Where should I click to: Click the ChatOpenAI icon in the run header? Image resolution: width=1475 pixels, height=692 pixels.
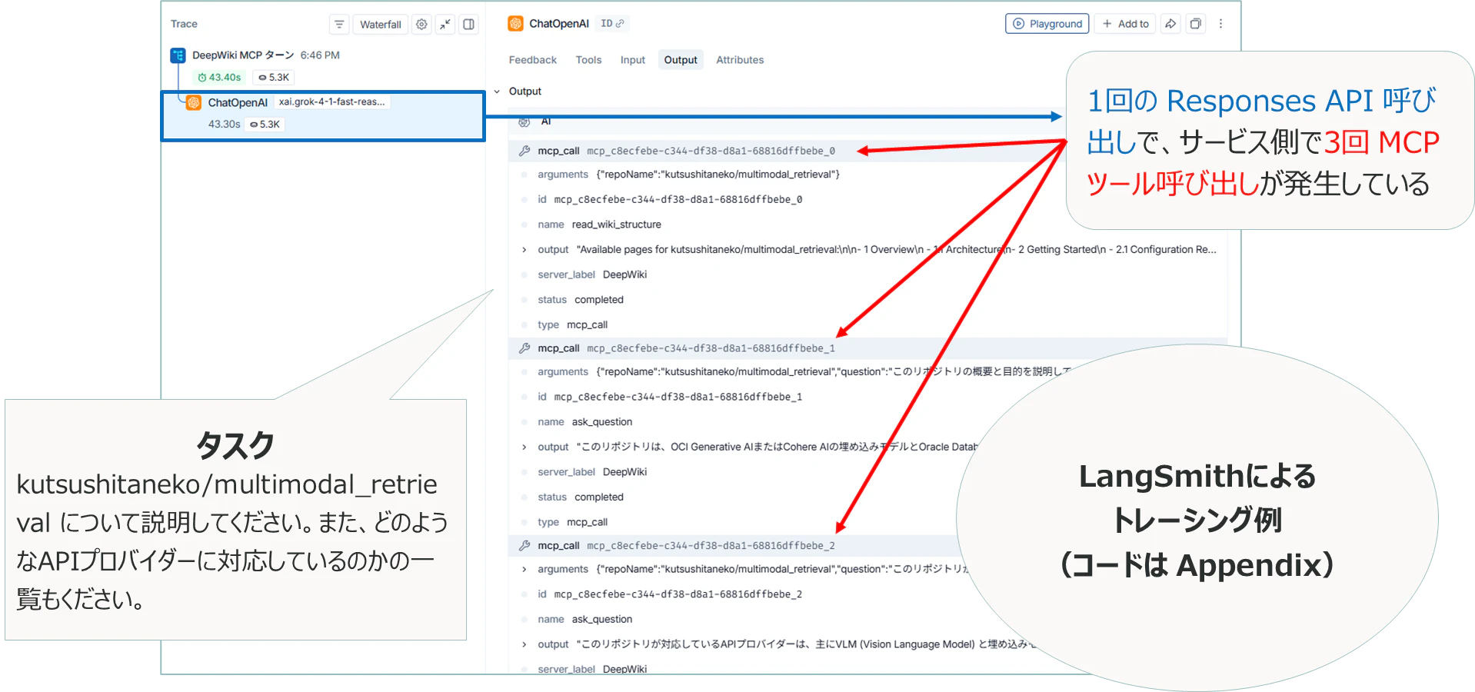[x=515, y=24]
